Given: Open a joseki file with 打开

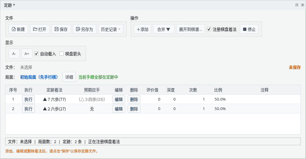Looking at the screenshot, I should [39, 29].
